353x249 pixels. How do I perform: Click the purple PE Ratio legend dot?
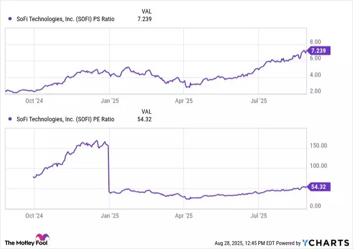[11, 119]
